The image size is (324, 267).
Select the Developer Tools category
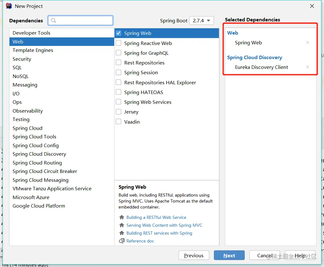(x=62, y=33)
